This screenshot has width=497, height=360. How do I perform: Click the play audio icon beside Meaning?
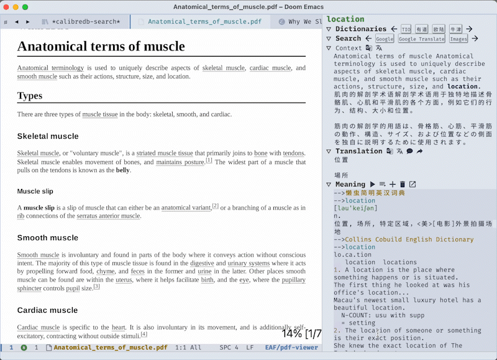[x=372, y=185]
